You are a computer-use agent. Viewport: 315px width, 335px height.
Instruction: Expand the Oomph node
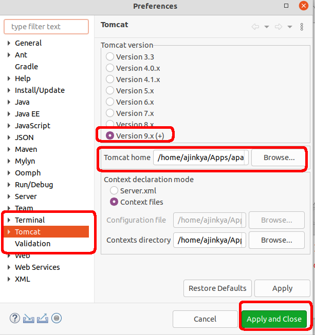(9, 173)
